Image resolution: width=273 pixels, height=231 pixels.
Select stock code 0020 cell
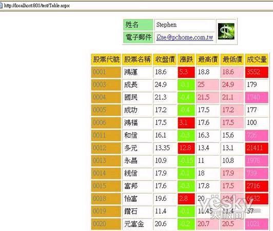pyautogui.click(x=106, y=224)
